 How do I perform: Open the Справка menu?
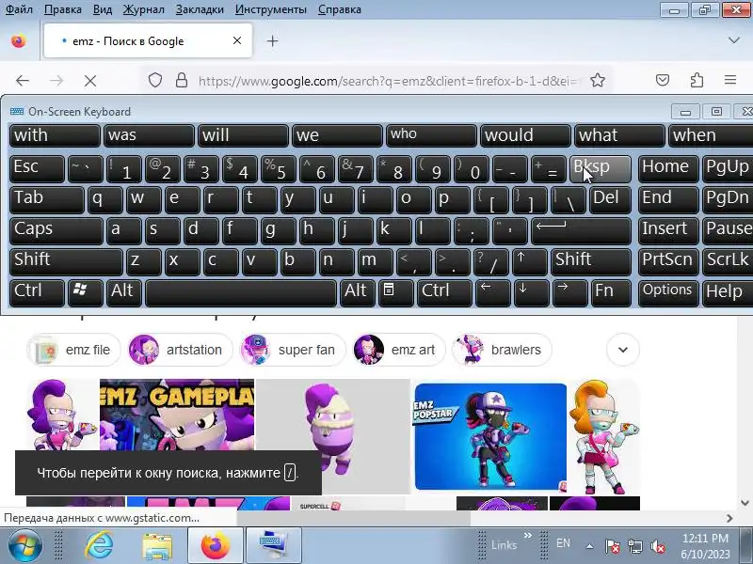click(340, 9)
